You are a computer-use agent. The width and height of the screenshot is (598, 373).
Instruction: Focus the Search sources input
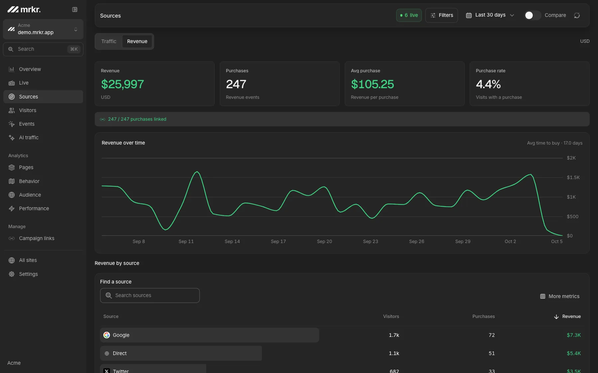[150, 295]
